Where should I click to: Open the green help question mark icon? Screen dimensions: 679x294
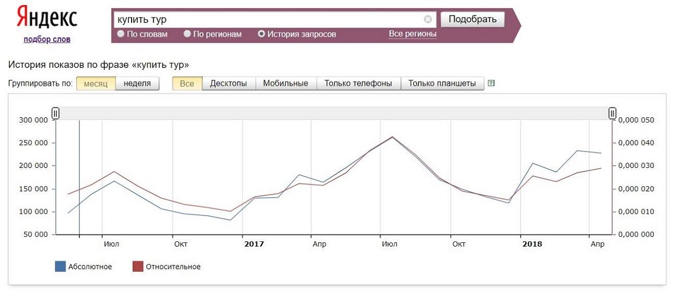[490, 83]
